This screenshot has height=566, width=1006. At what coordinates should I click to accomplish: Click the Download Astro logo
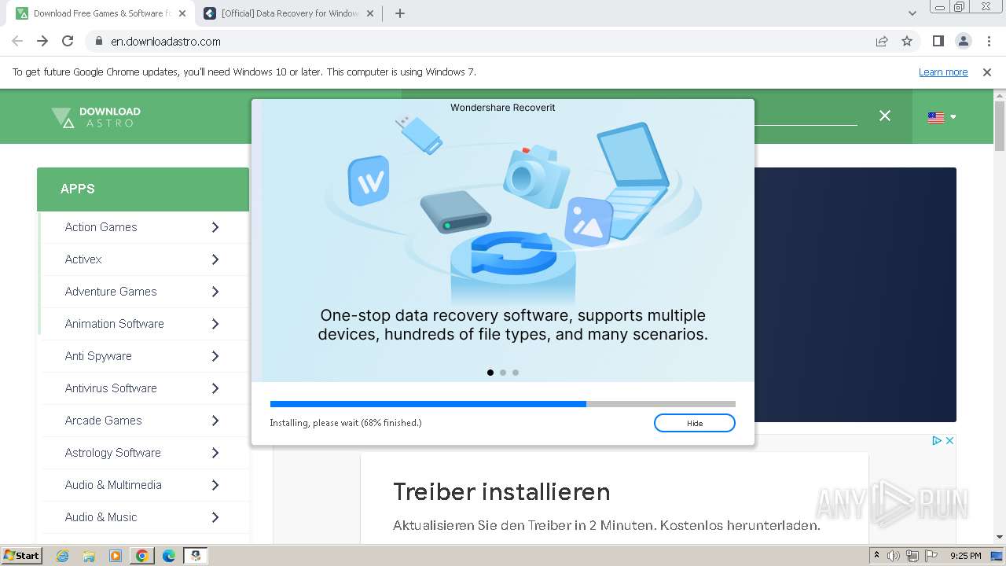click(x=96, y=117)
